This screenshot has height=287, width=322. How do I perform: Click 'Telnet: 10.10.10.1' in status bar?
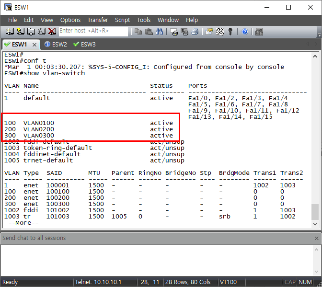98,282
